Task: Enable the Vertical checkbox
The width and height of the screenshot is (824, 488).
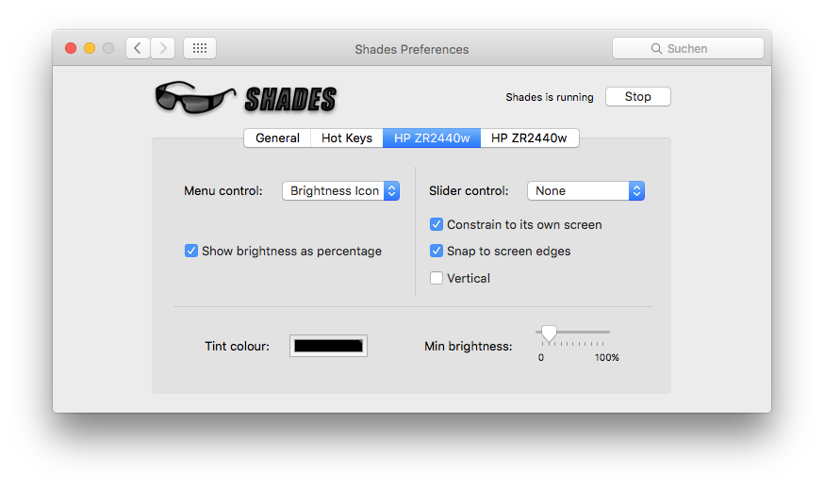Action: click(x=437, y=278)
